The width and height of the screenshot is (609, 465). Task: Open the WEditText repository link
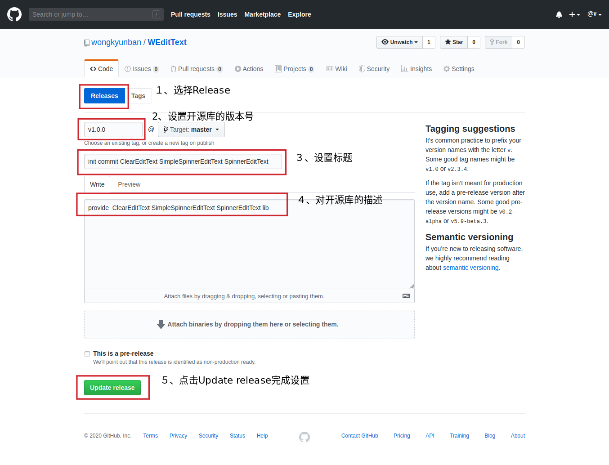click(x=167, y=42)
